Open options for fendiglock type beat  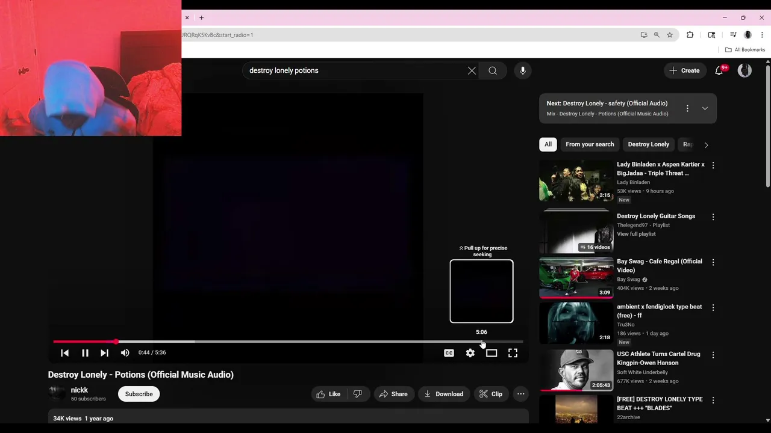[713, 307]
